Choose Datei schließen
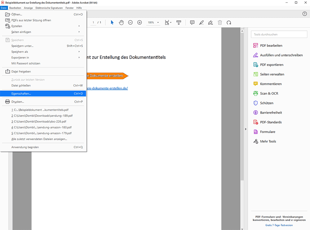This screenshot has width=310, height=230. pyautogui.click(x=43, y=86)
